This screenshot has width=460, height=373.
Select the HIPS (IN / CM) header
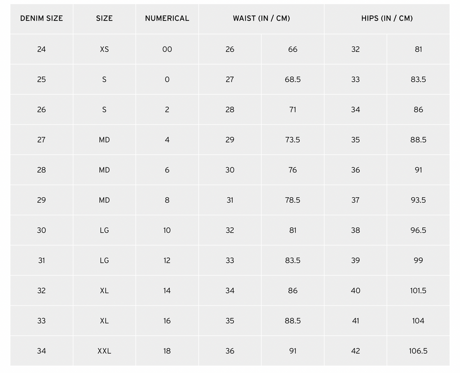point(387,18)
